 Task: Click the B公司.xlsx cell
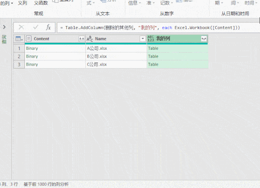click(x=116, y=57)
